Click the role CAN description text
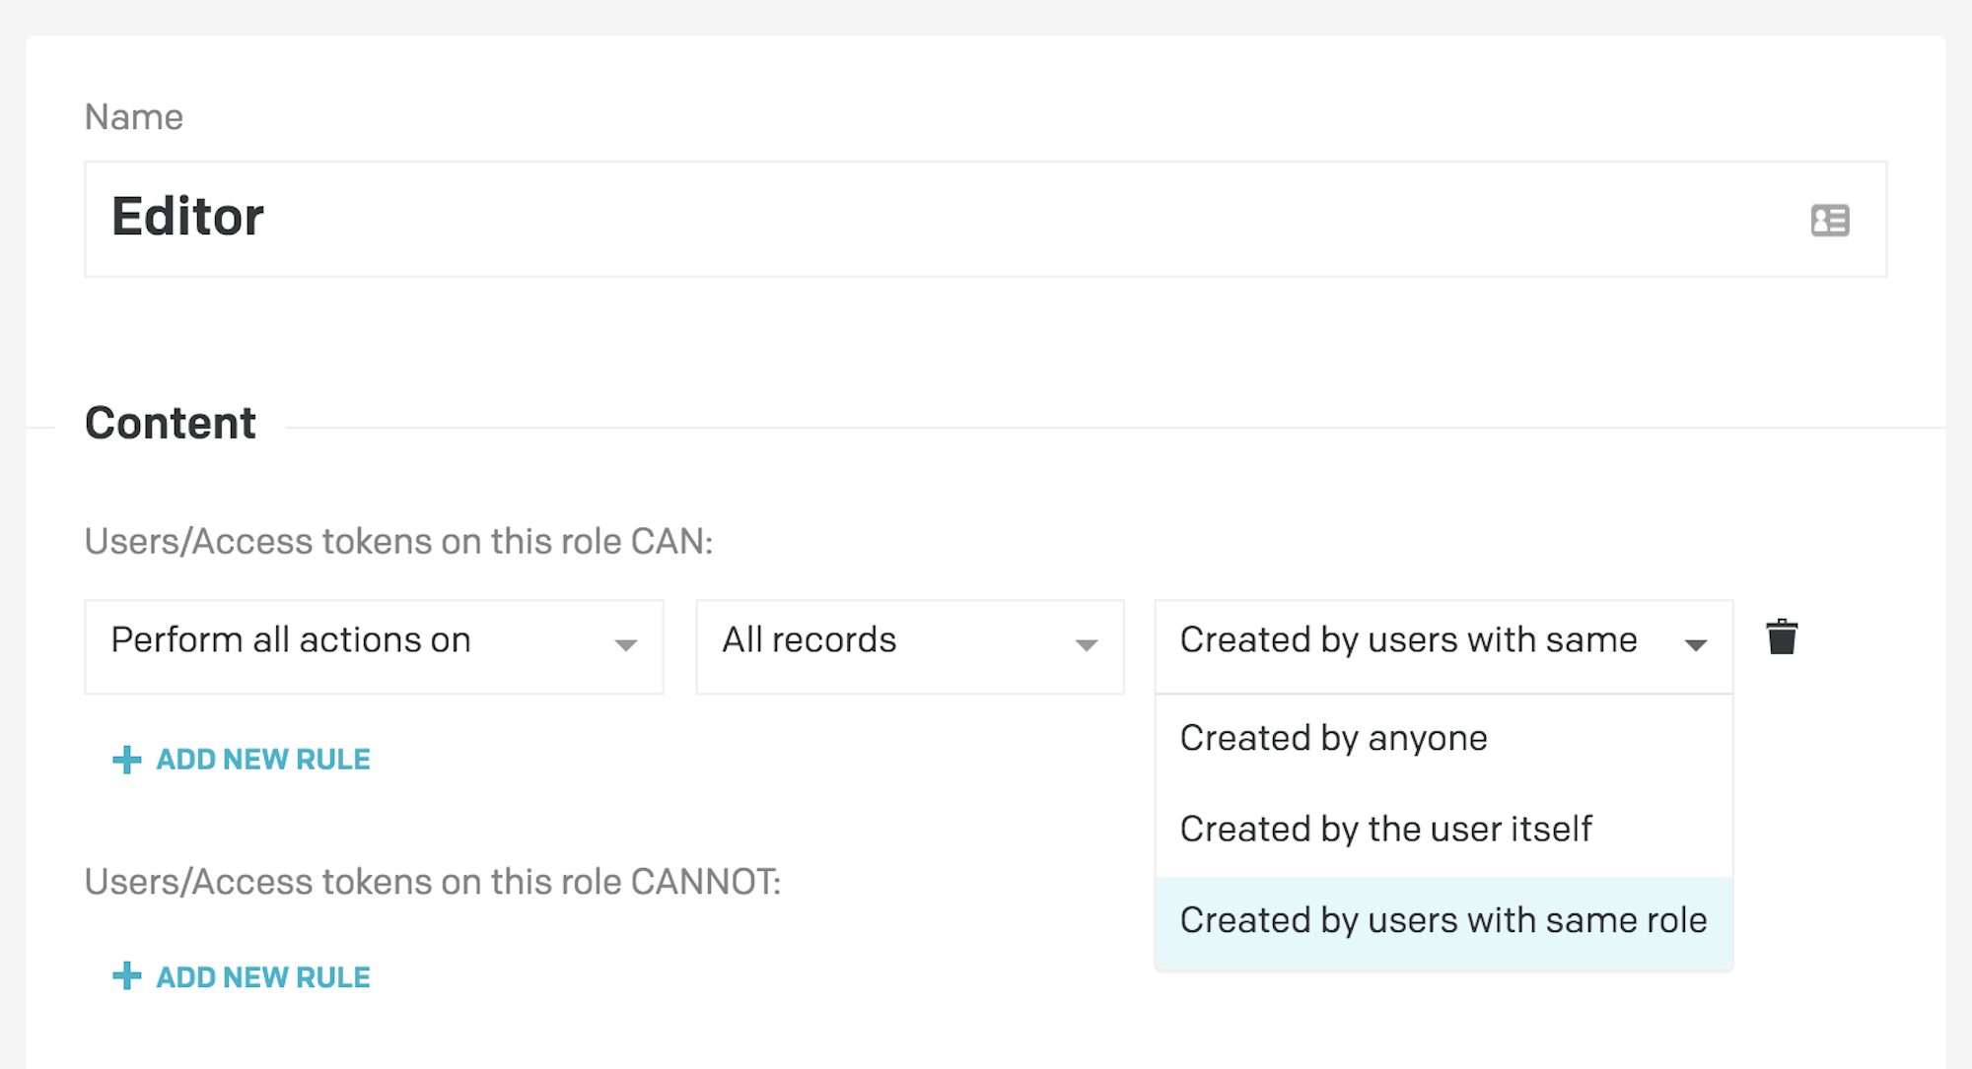The width and height of the screenshot is (1972, 1069). tap(398, 542)
